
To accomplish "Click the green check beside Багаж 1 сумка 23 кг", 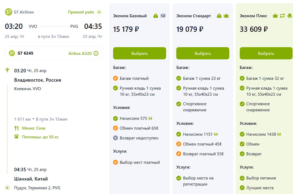I will [x=179, y=78].
